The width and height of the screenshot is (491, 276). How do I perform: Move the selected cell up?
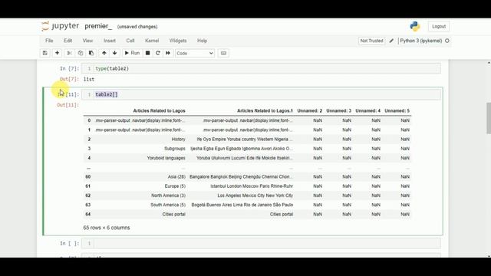coord(104,53)
